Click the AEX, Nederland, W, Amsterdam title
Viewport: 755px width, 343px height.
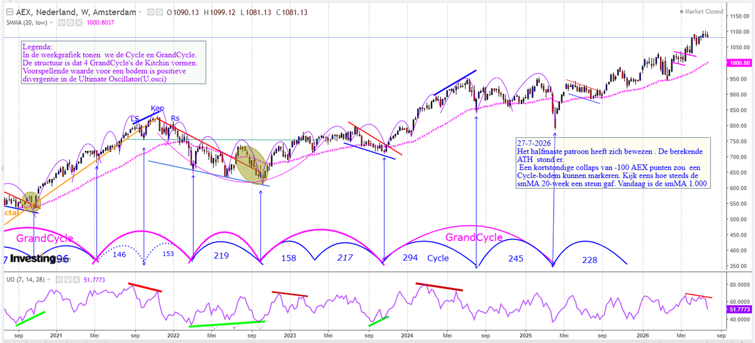coord(76,12)
